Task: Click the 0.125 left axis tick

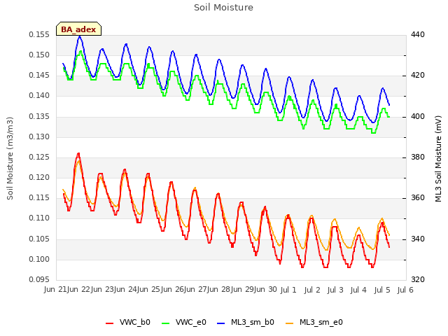Action: click(x=39, y=157)
